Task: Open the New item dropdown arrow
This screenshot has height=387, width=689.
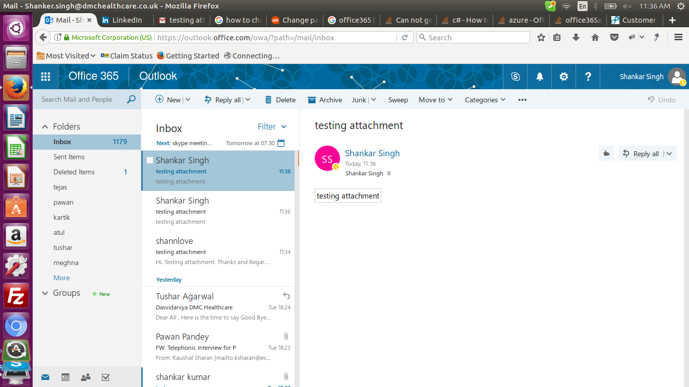Action: (x=188, y=100)
